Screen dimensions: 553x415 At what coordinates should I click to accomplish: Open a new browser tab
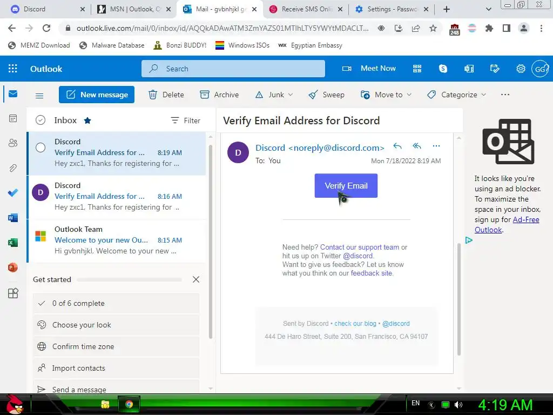tap(447, 10)
